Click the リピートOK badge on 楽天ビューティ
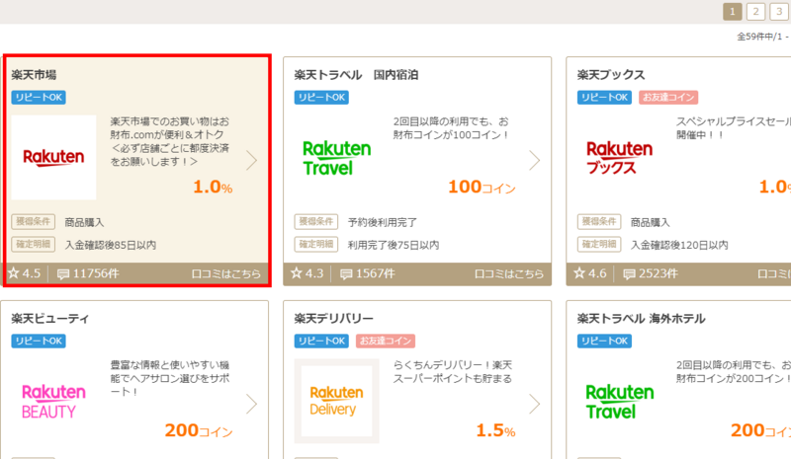The width and height of the screenshot is (791, 459). [x=39, y=341]
